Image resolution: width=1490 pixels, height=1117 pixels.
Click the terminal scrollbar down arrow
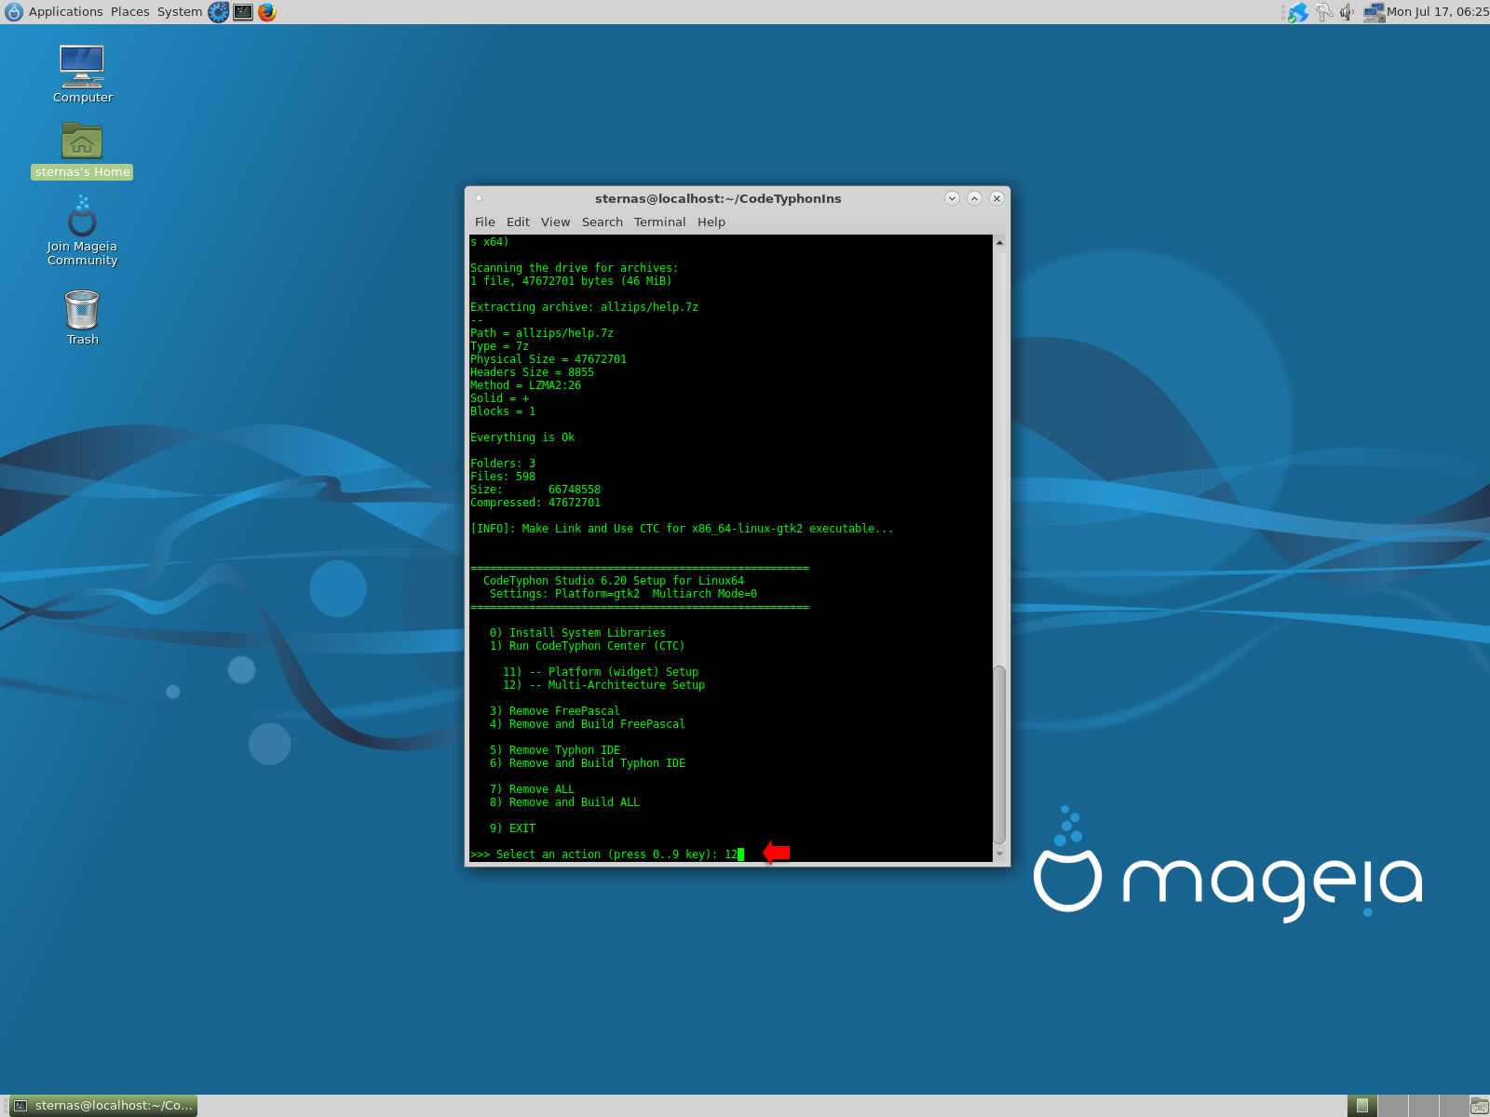coord(999,854)
